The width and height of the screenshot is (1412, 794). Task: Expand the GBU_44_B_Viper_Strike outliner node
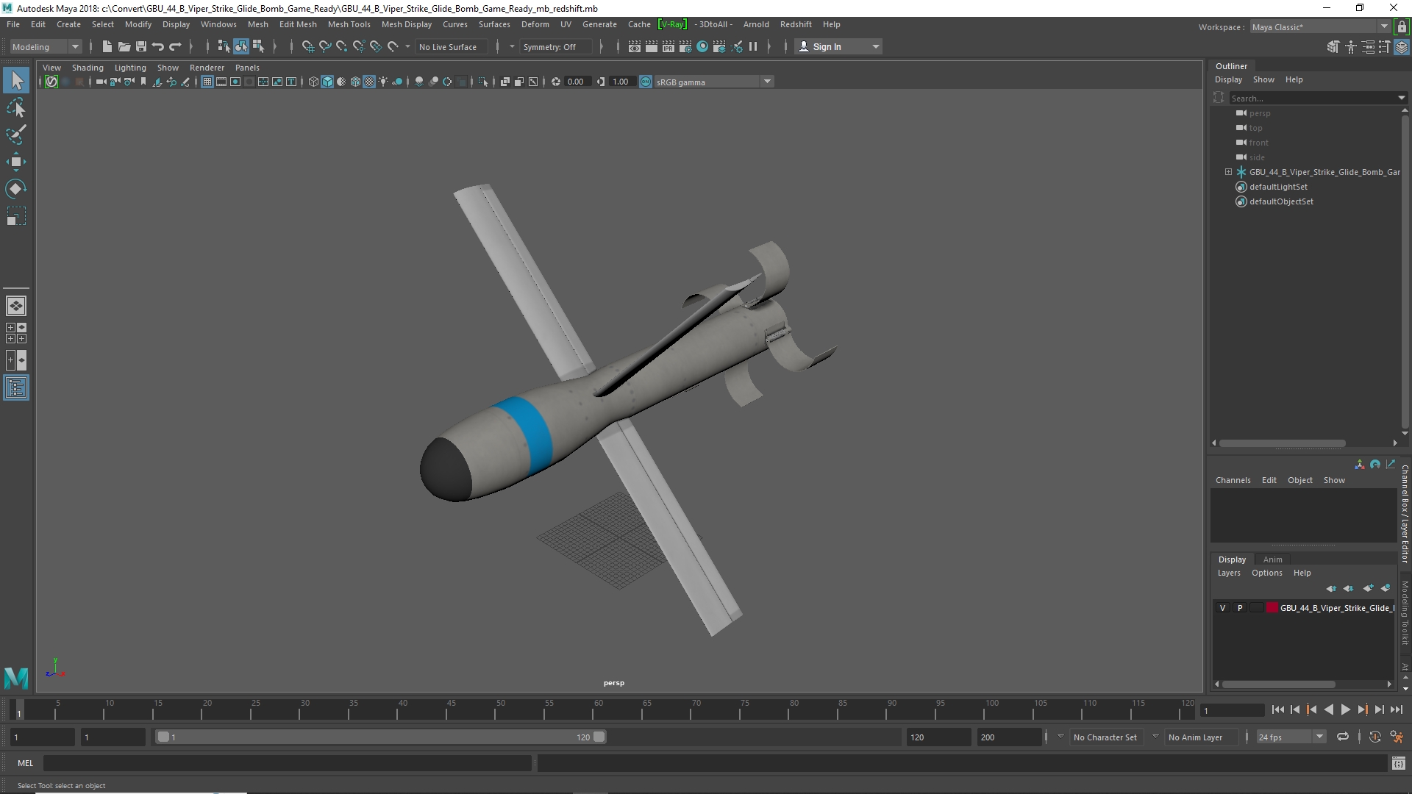click(1228, 172)
